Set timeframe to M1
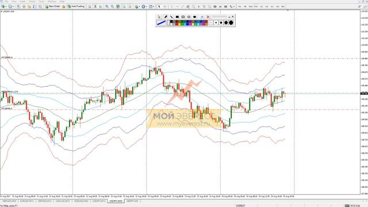This screenshot has height=207, width=368. pyautogui.click(x=239, y=6)
